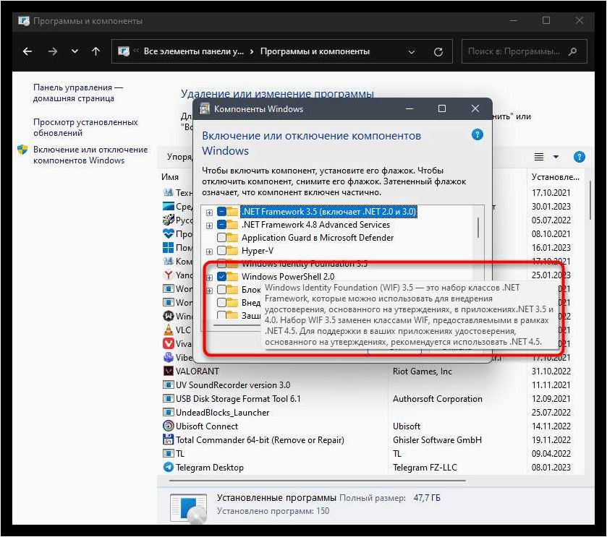Click the search magnifier icon
Viewport: 607px width, 537px height.
[x=572, y=51]
